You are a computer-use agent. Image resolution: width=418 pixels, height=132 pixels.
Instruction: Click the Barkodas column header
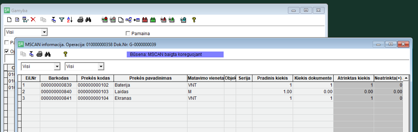click(x=59, y=78)
